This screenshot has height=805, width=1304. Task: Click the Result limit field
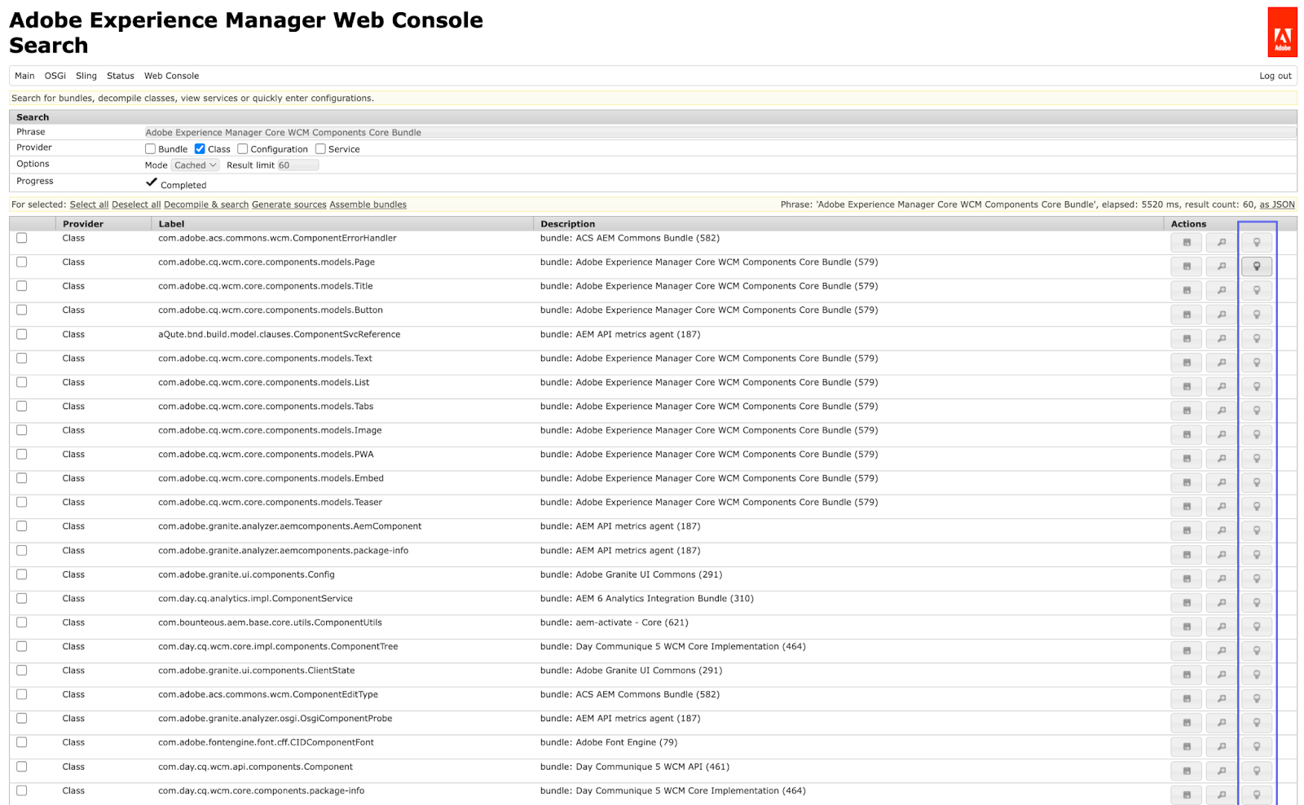[x=297, y=165]
